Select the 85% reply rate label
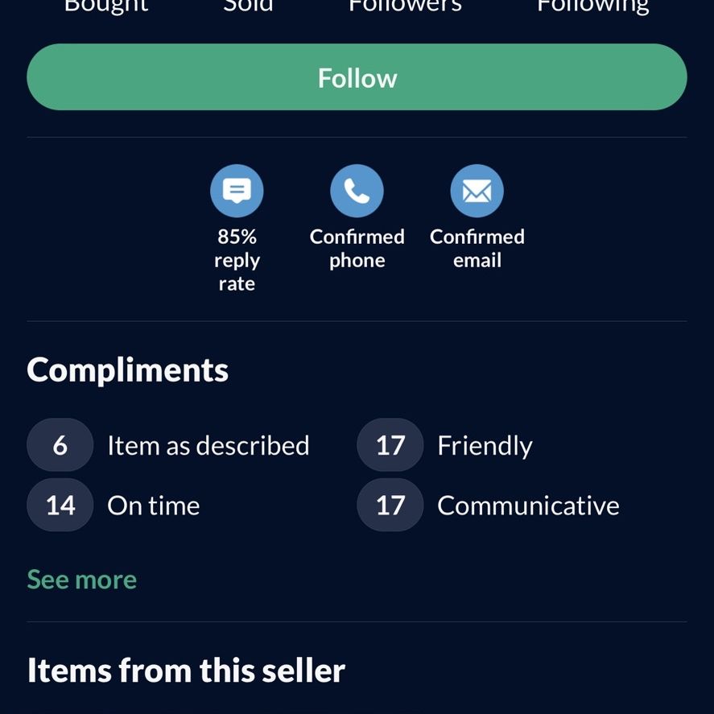The width and height of the screenshot is (714, 714). pyautogui.click(x=237, y=260)
